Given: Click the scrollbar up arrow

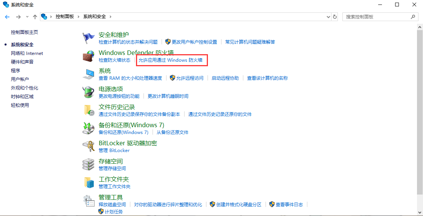Looking at the screenshot, I should click(x=420, y=27).
